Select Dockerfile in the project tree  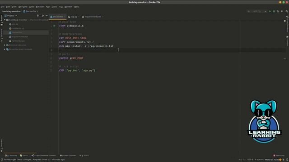[x=15, y=32]
